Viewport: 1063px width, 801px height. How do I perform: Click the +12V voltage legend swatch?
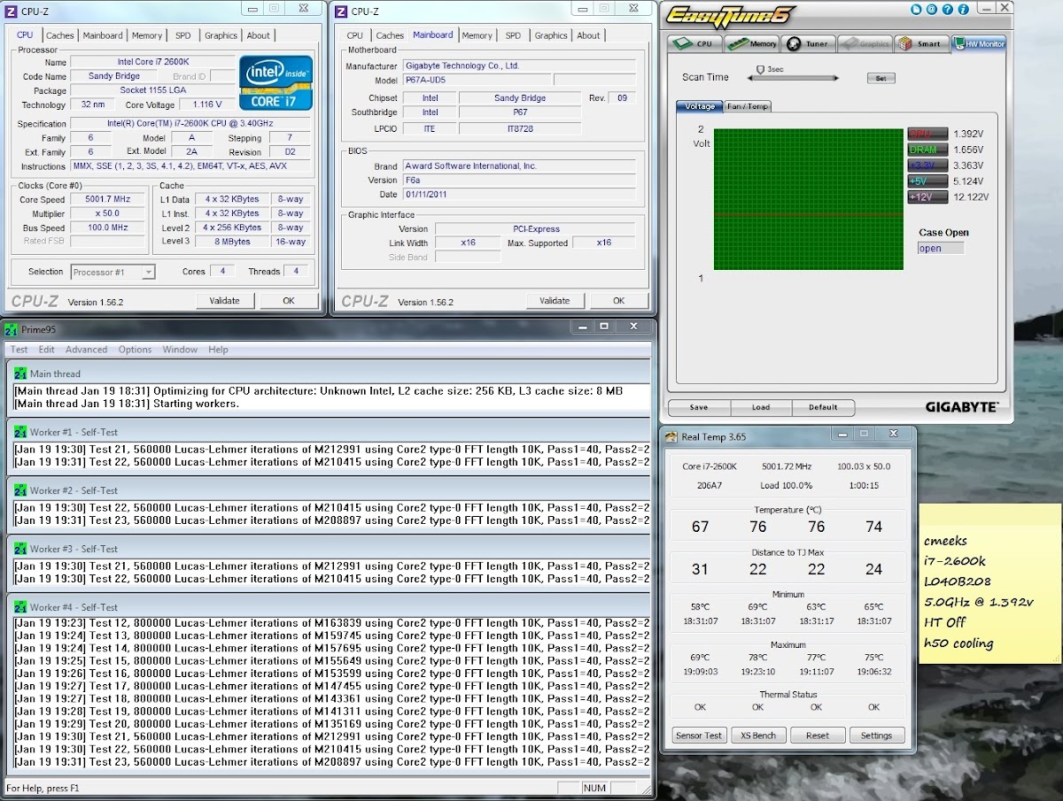pos(927,197)
